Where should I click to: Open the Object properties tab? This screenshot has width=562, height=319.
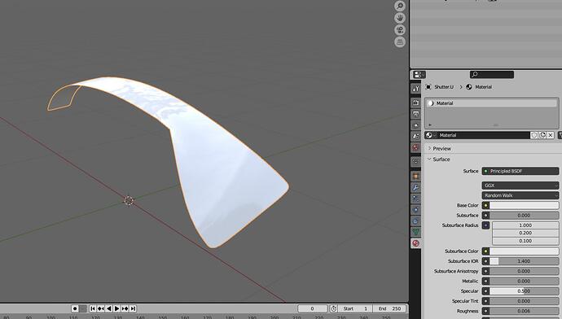pos(415,176)
